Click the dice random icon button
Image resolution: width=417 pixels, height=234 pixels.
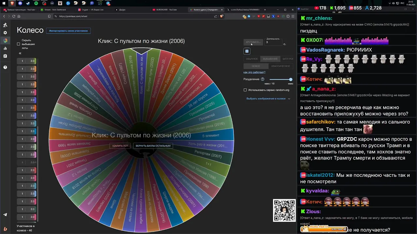[x=247, y=51]
